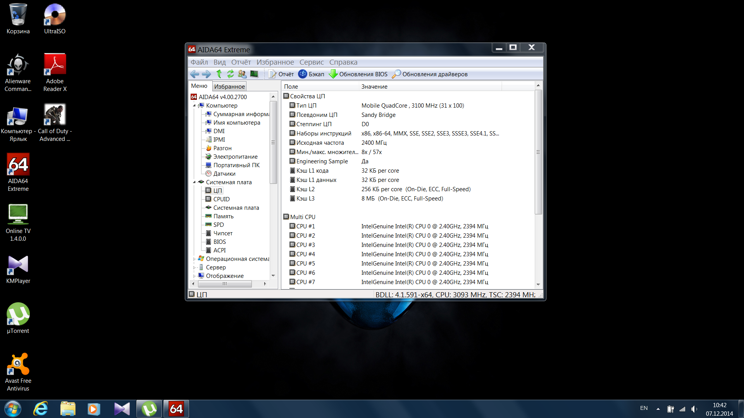
Task: Select the Engineering Sample row
Action: click(x=408, y=161)
